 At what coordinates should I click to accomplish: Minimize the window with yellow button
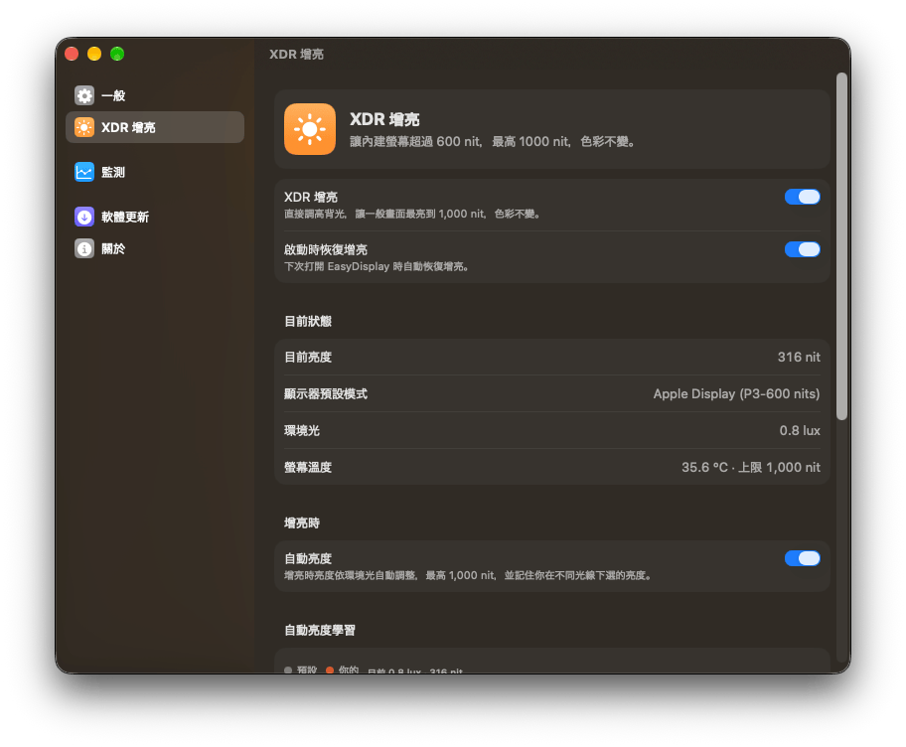click(94, 54)
